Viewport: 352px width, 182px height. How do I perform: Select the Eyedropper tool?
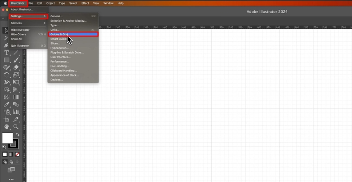pos(7,104)
